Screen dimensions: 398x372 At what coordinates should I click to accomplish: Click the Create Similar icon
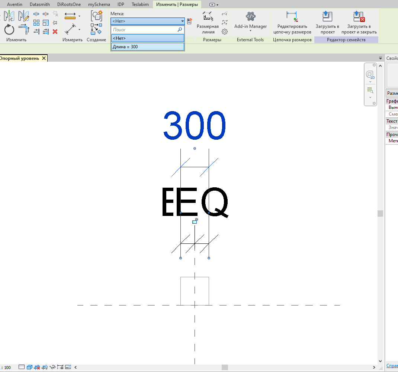click(x=96, y=29)
